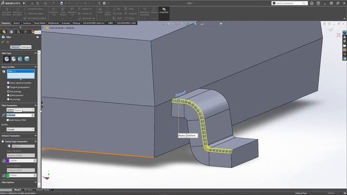Click the fillet radius value input field
The width and height of the screenshot is (347, 195).
click(19, 115)
